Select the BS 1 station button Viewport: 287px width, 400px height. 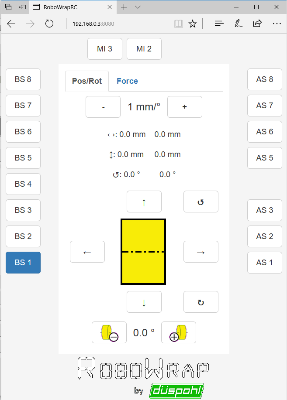(x=23, y=263)
